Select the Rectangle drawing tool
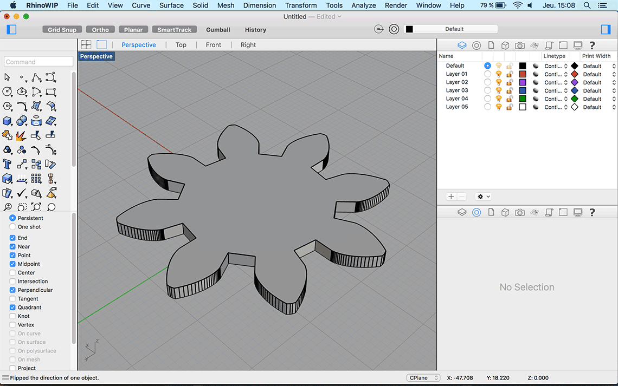The image size is (618, 386). coord(51,91)
